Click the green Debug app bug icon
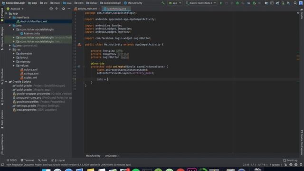Screen dimensions: 304x171 pos(237,3)
